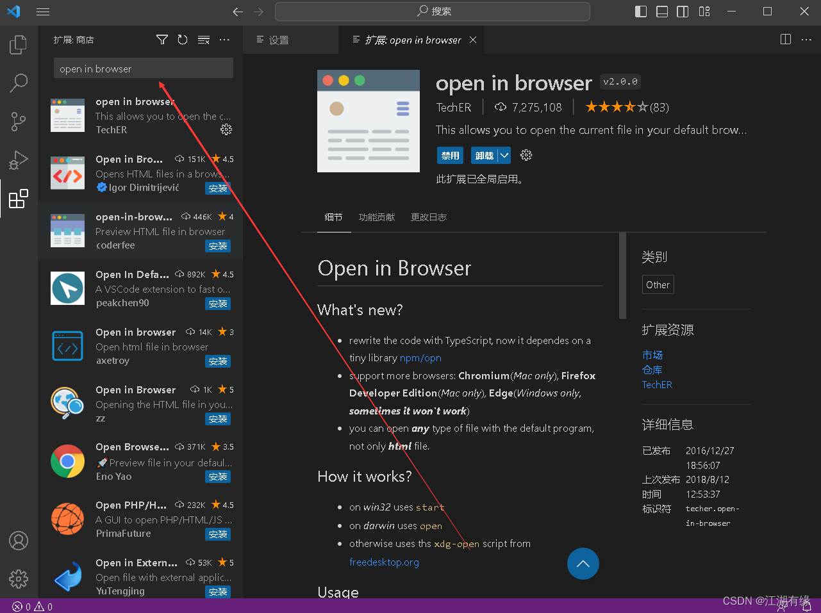821x613 pixels.
Task: Select TechER's open in browser list item
Action: pos(140,115)
